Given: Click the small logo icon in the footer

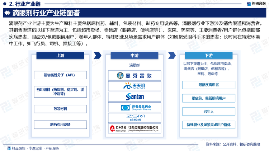Looking at the screenshot, I should pos(9,148).
